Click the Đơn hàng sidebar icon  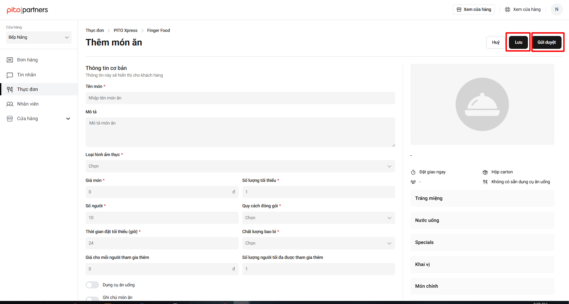[x=10, y=60]
